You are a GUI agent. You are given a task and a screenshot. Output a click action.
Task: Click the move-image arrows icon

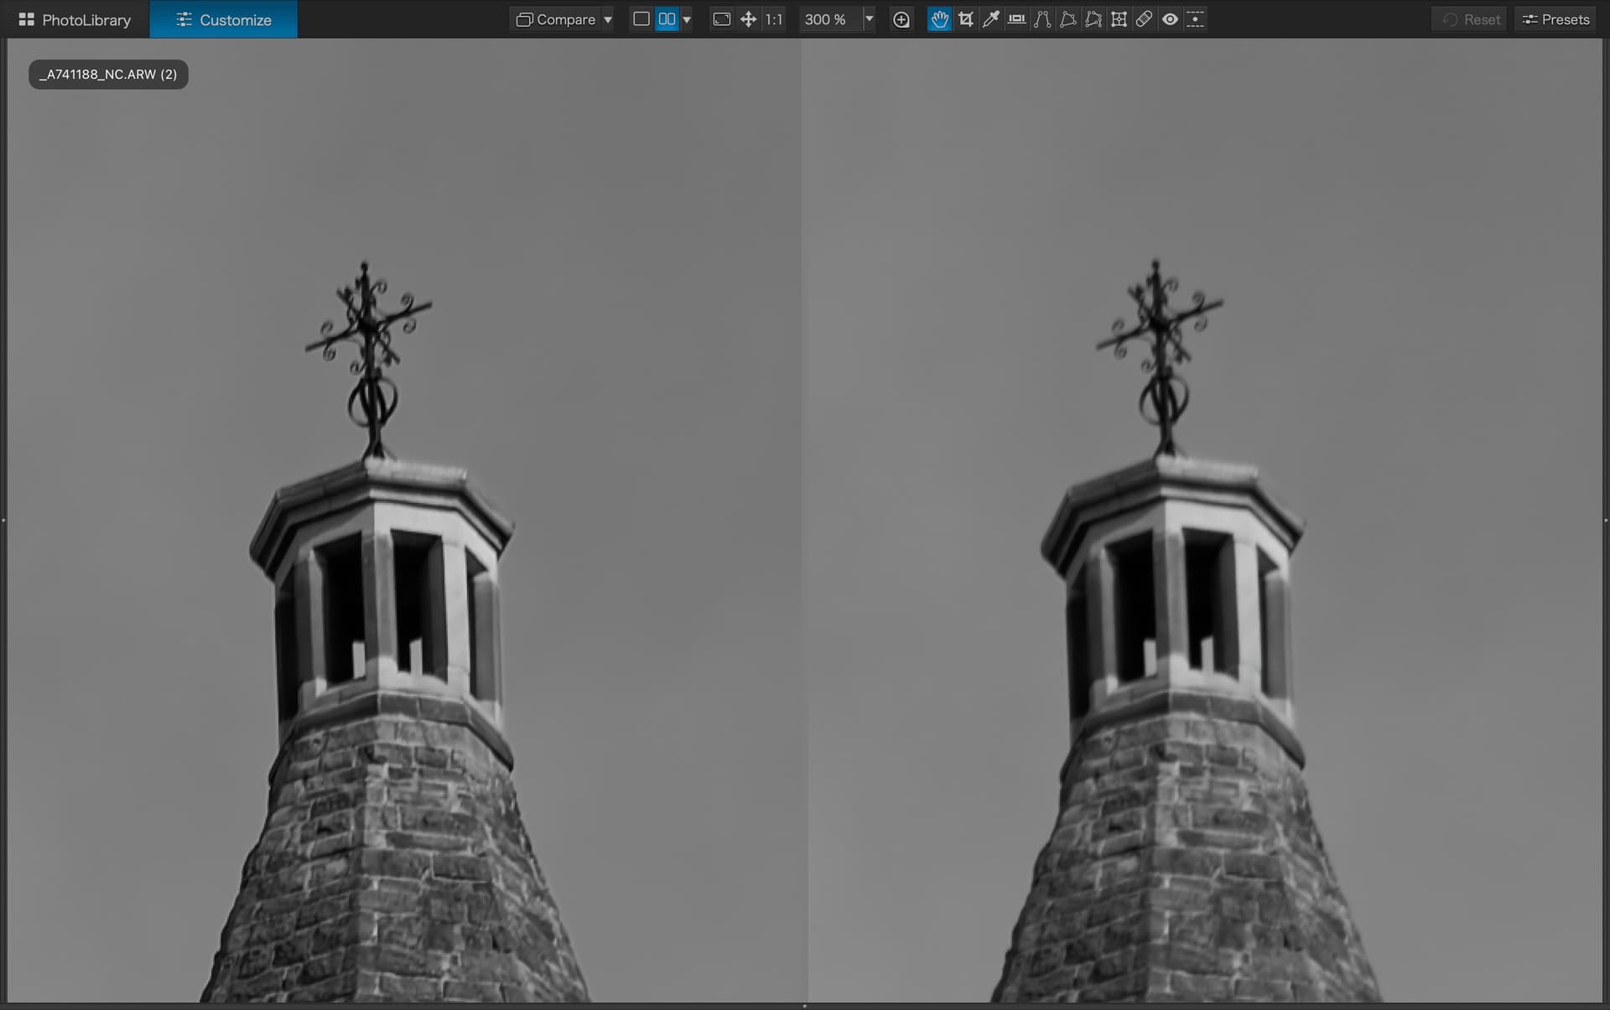click(748, 19)
